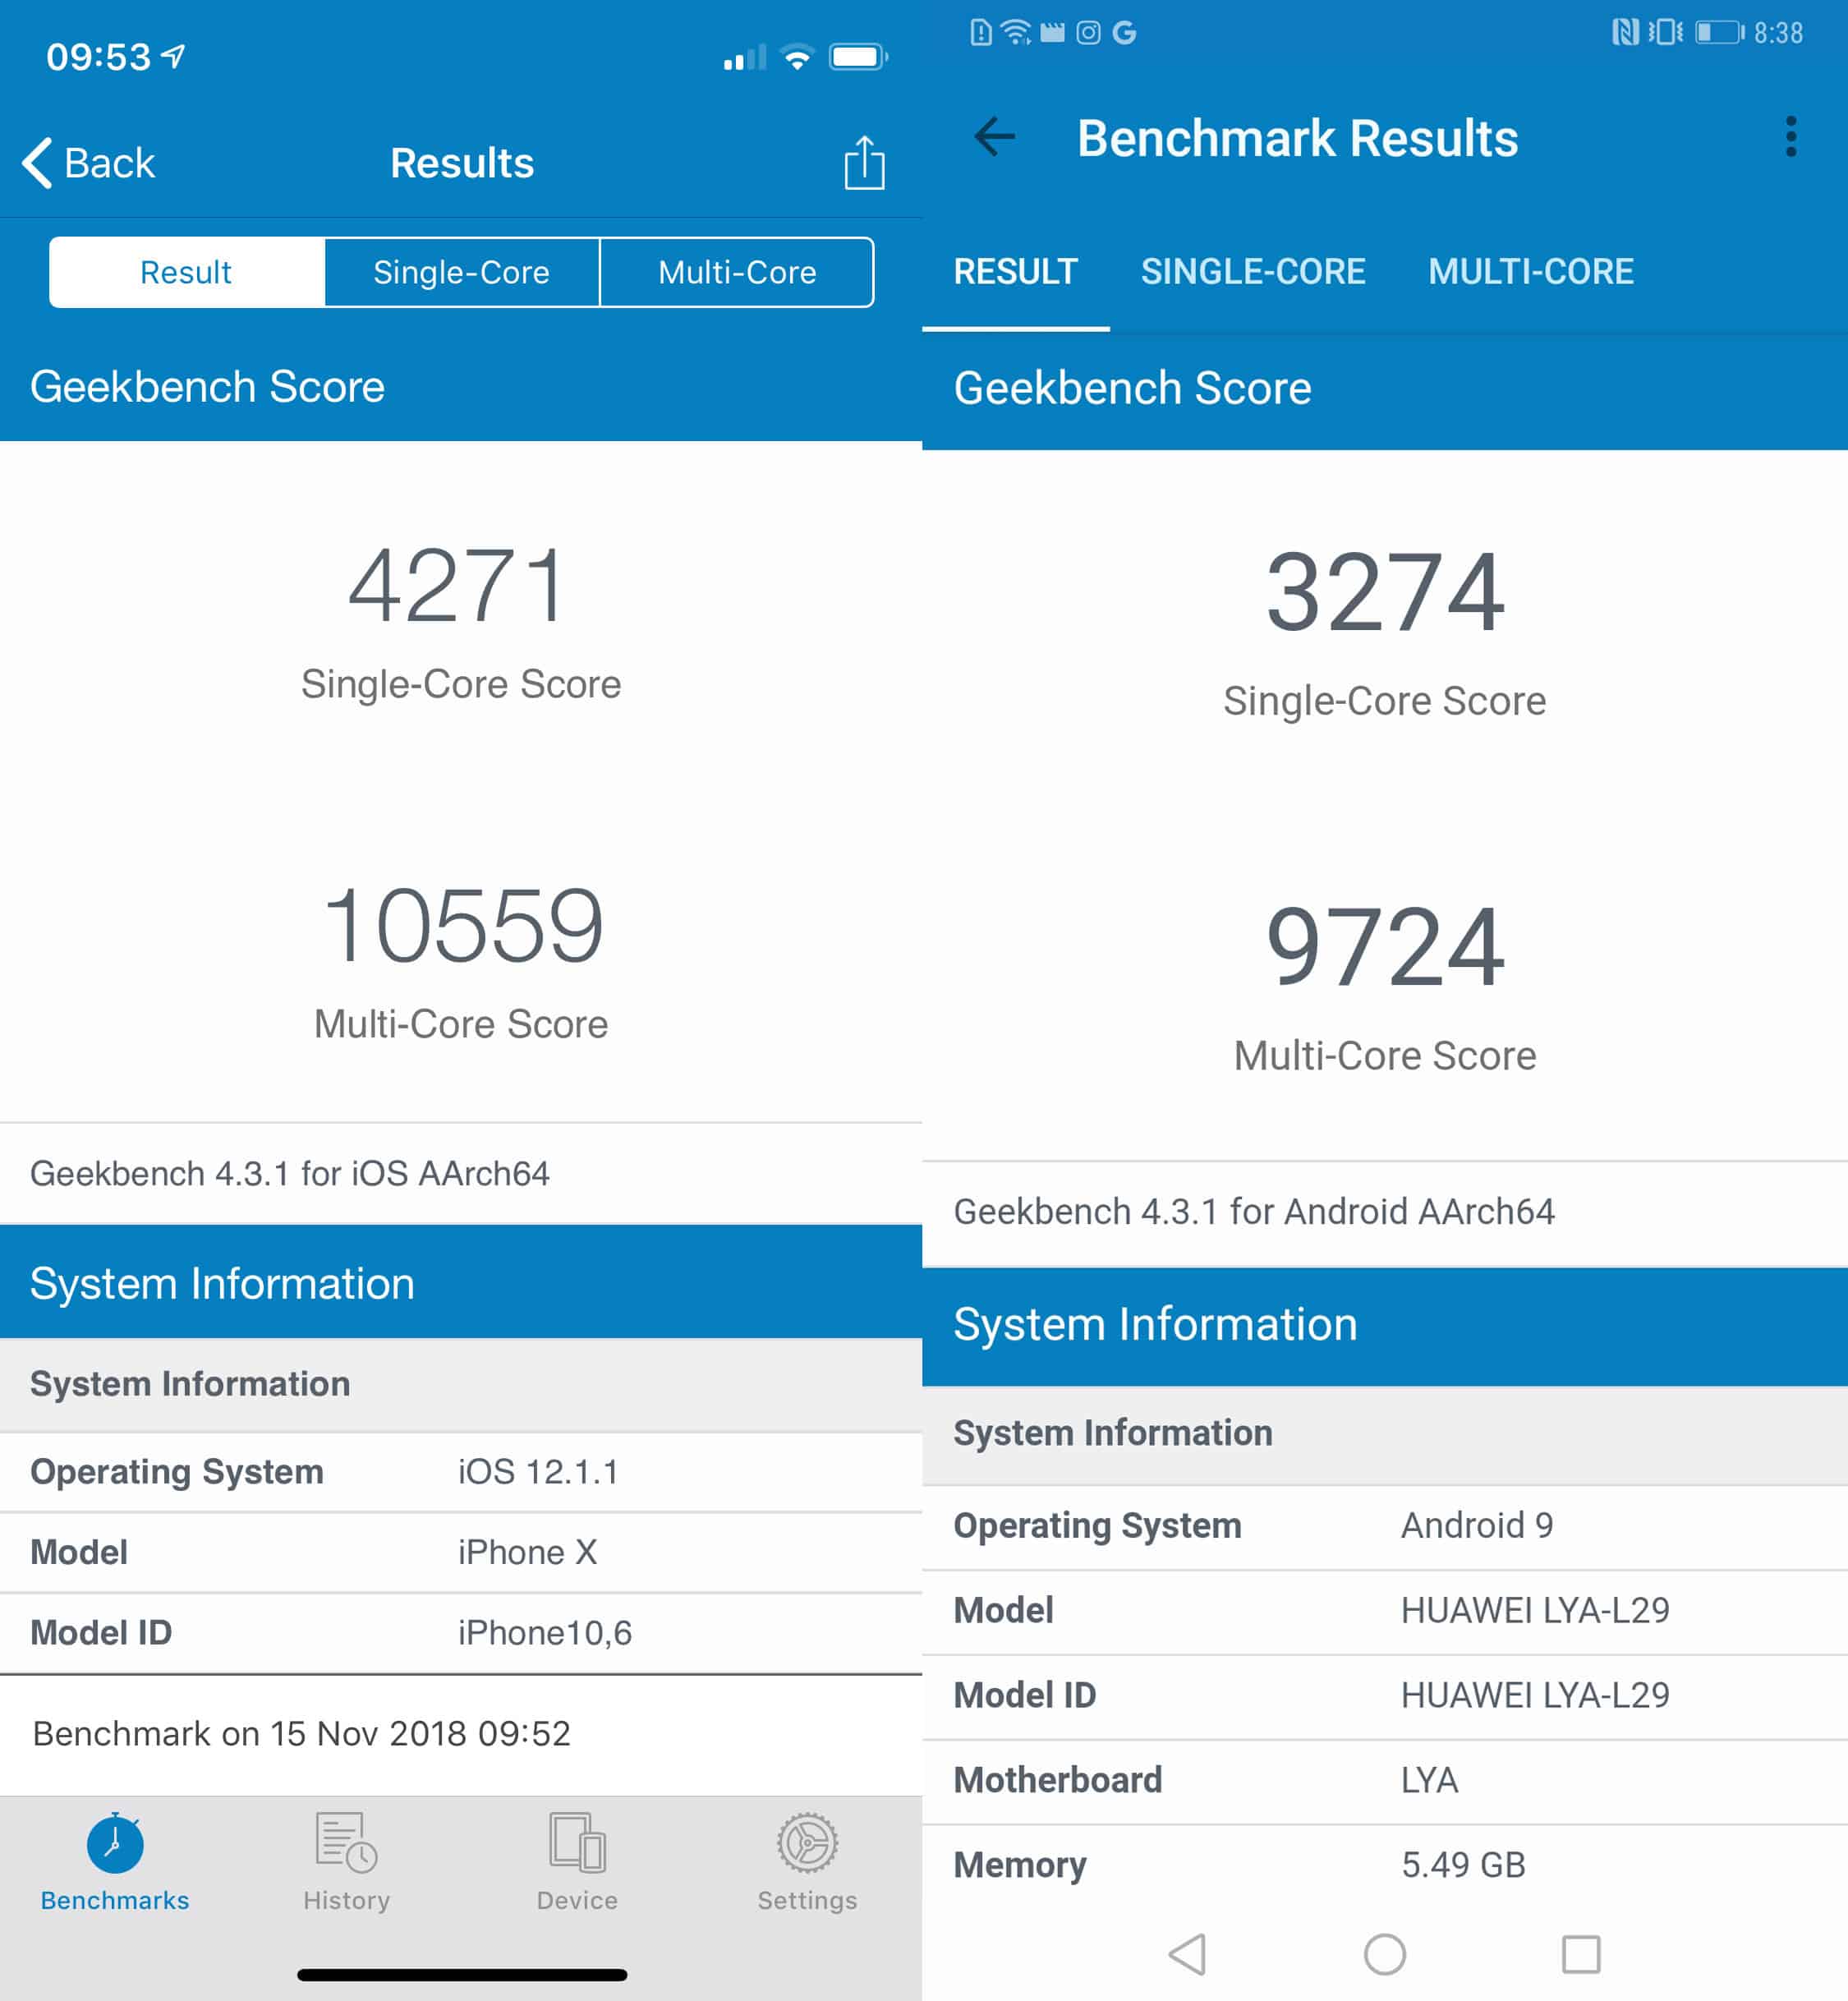Tap Android navigation back triangle
The image size is (1848, 2001).
[x=1188, y=1954]
